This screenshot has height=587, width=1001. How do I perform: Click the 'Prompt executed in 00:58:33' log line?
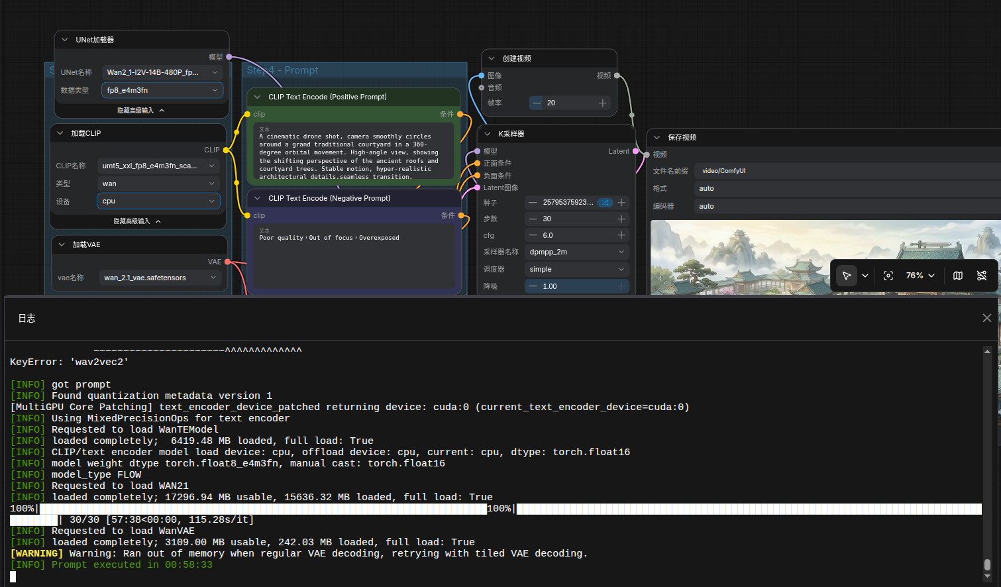tap(111, 564)
